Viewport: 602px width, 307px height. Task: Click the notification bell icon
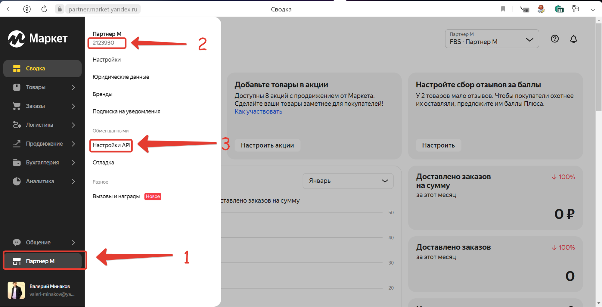573,39
